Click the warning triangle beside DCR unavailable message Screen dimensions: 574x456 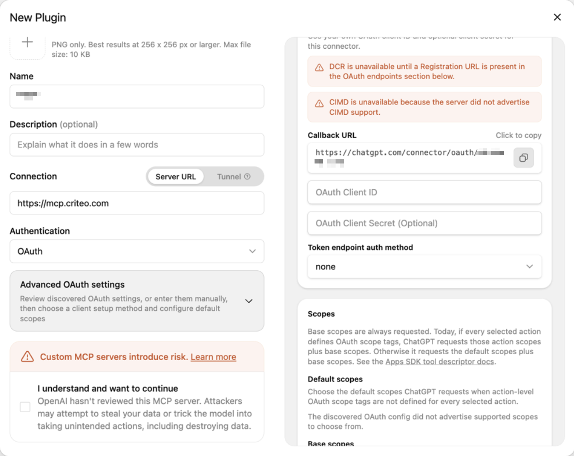point(319,67)
